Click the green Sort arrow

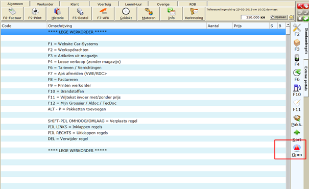point(297,135)
